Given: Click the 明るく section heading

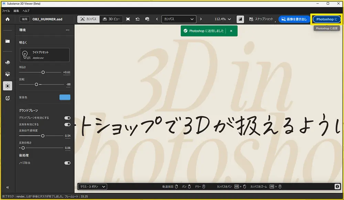Looking at the screenshot, I should (x=23, y=43).
